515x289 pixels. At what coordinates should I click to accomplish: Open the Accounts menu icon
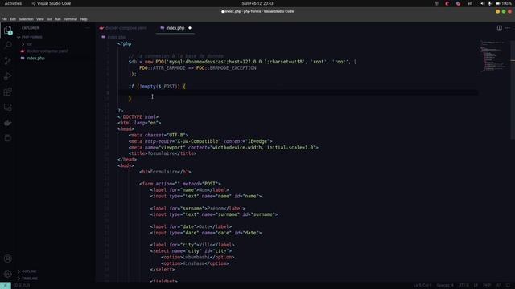pyautogui.click(x=8, y=258)
